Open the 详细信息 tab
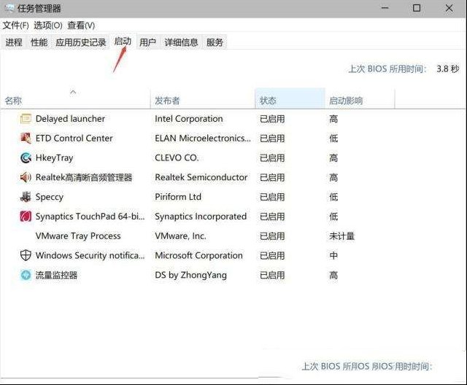The width and height of the screenshot is (467, 385). tap(181, 42)
